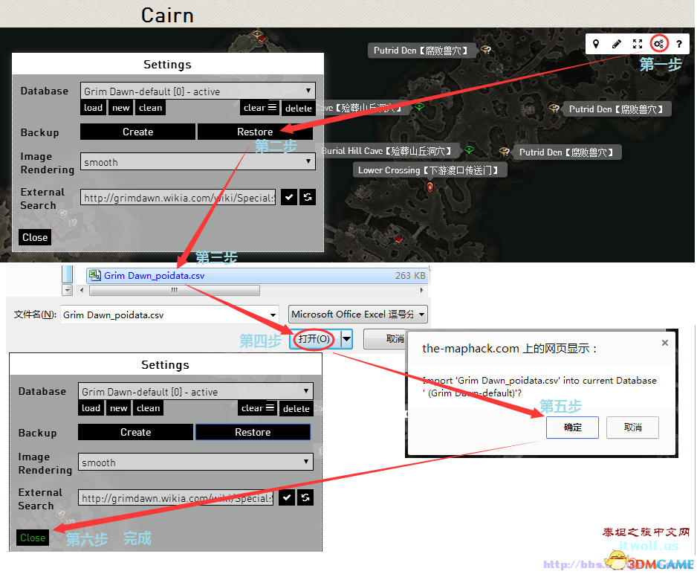Toggle fullscreen map view icon

point(638,45)
